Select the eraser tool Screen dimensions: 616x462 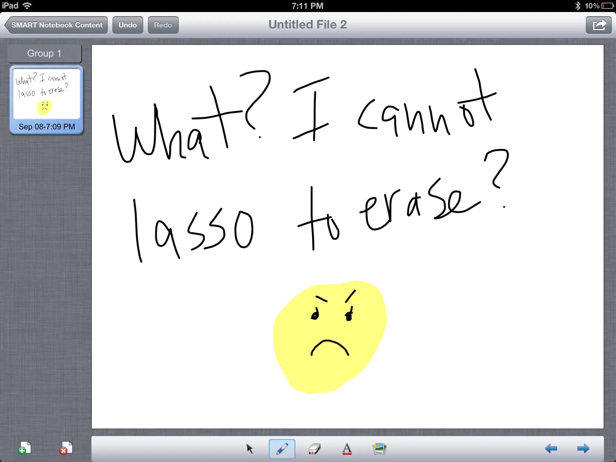click(x=314, y=449)
